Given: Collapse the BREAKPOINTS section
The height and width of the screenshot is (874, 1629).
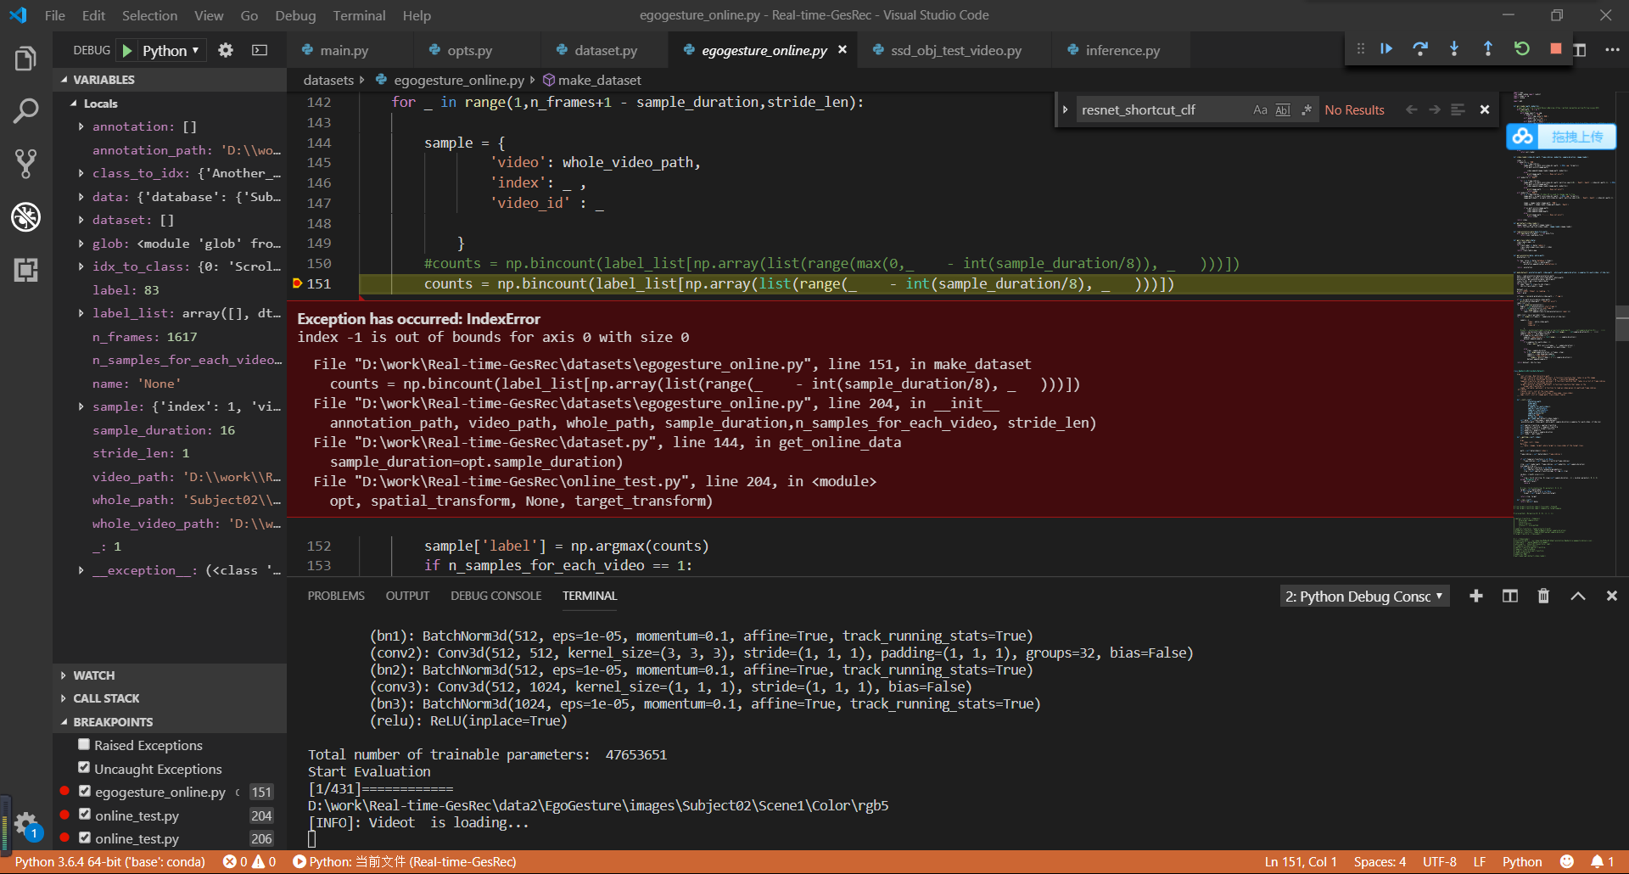Looking at the screenshot, I should (x=113, y=722).
